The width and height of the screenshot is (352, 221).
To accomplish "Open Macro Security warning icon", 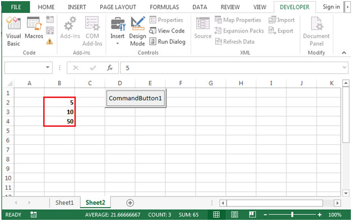I will pyautogui.click(x=50, y=42).
